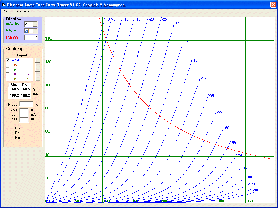
Task: Expand the V/div dropdown
Action: pyautogui.click(x=35, y=31)
